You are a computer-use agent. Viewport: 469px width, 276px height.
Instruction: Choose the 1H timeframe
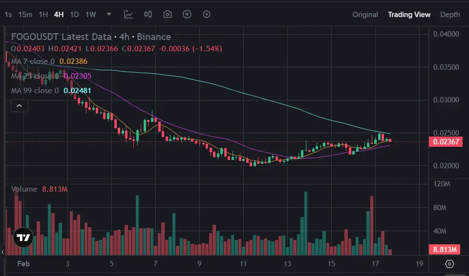click(x=43, y=14)
